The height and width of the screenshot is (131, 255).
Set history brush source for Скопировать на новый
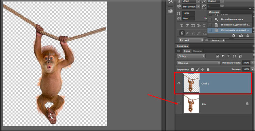[210, 30]
